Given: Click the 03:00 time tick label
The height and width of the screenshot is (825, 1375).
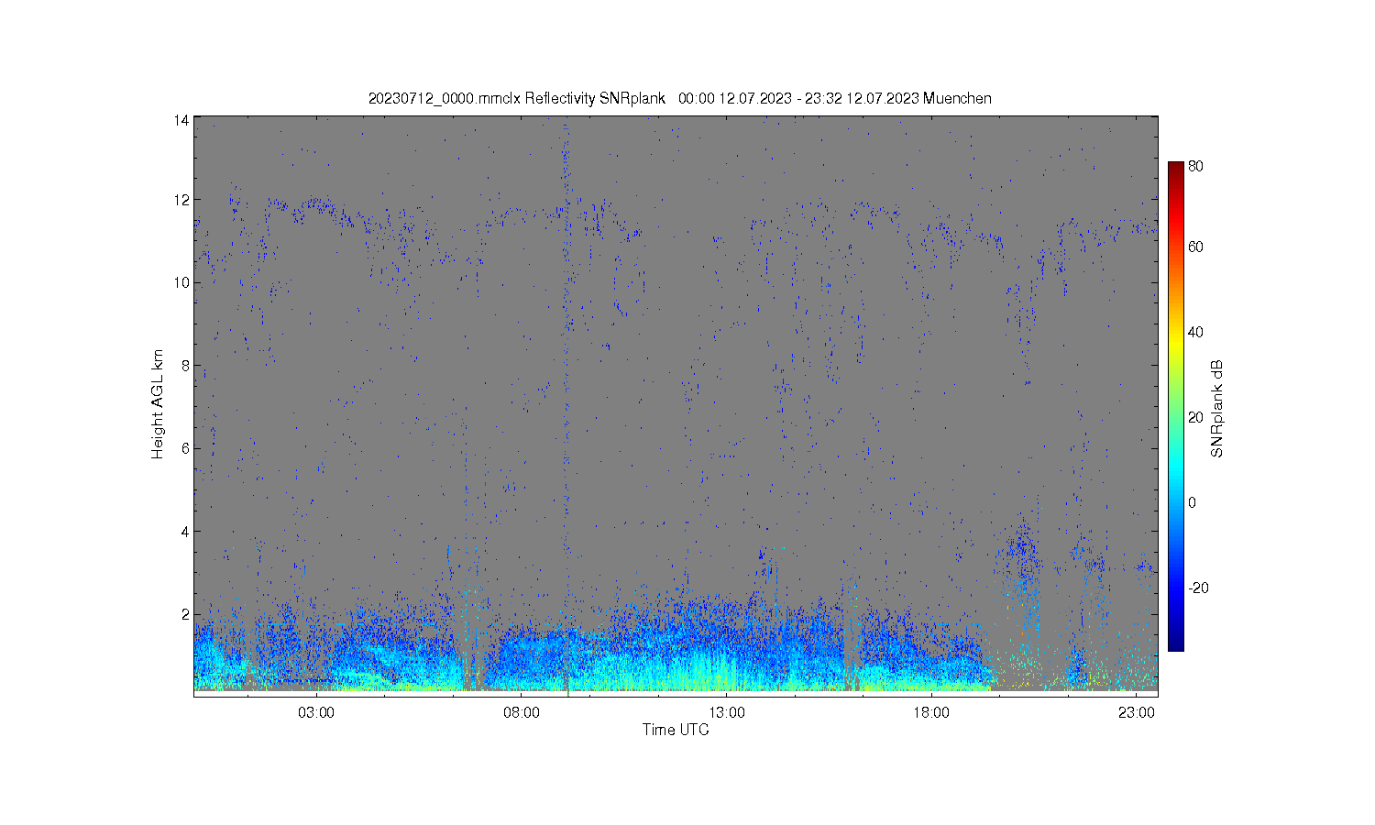Looking at the screenshot, I should pos(316,712).
